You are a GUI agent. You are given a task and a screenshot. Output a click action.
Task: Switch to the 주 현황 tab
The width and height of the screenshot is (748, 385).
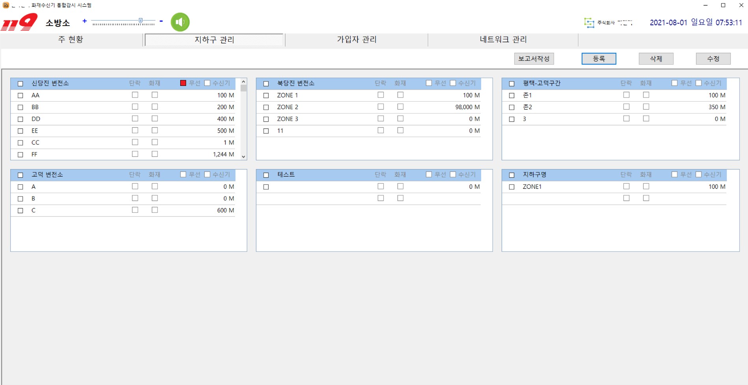[x=71, y=39]
